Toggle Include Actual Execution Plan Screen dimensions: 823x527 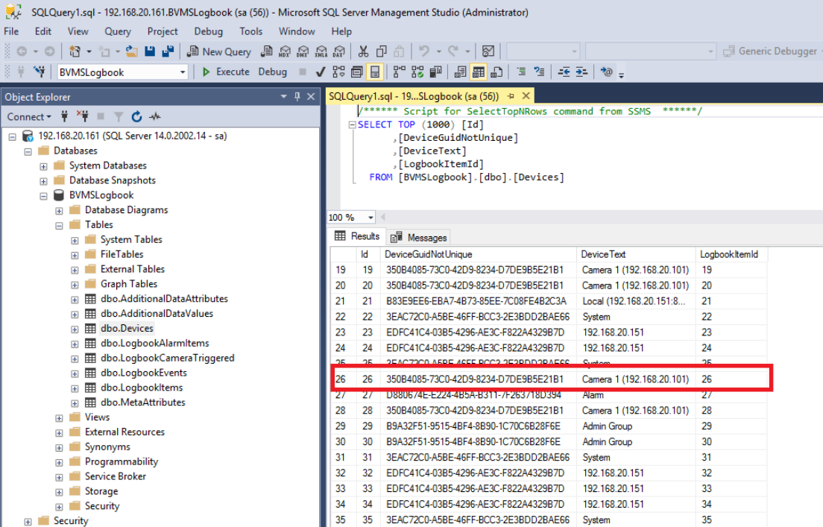click(x=398, y=72)
